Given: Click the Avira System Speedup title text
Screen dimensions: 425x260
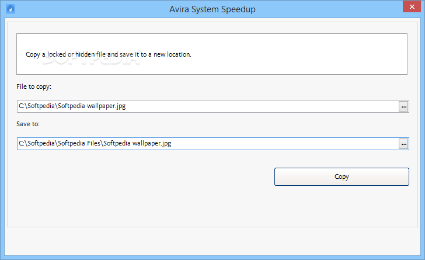Looking at the screenshot, I should [212, 9].
